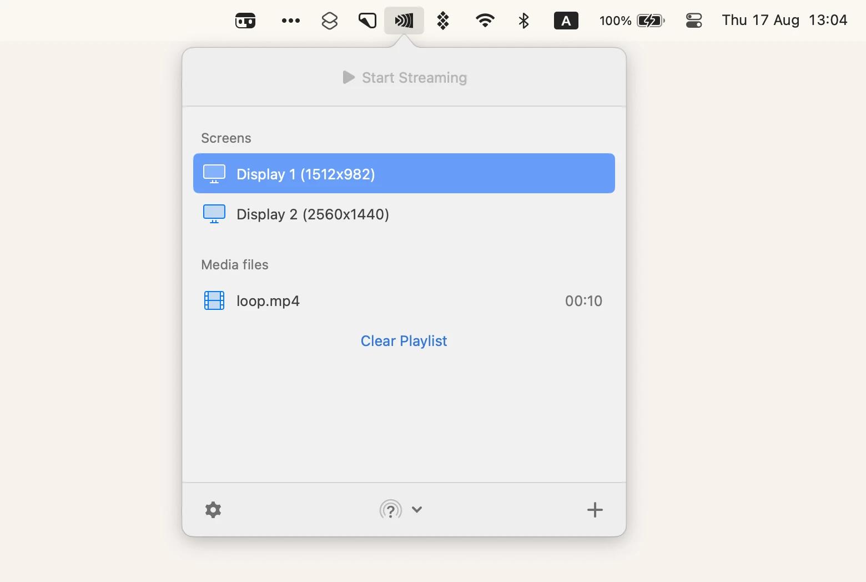Expand the device selection chevron
The height and width of the screenshot is (582, 866).
(x=417, y=509)
